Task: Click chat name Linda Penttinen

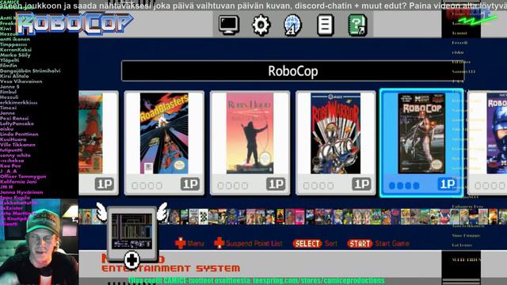Action: [x=19, y=134]
